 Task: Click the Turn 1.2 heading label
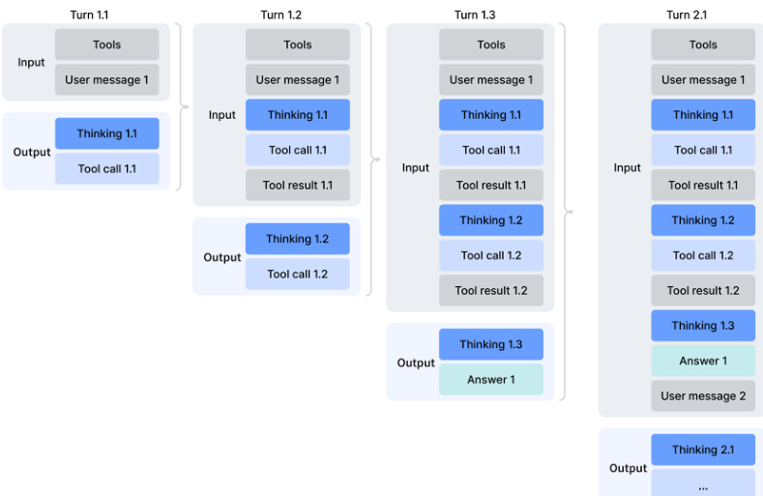tap(280, 15)
